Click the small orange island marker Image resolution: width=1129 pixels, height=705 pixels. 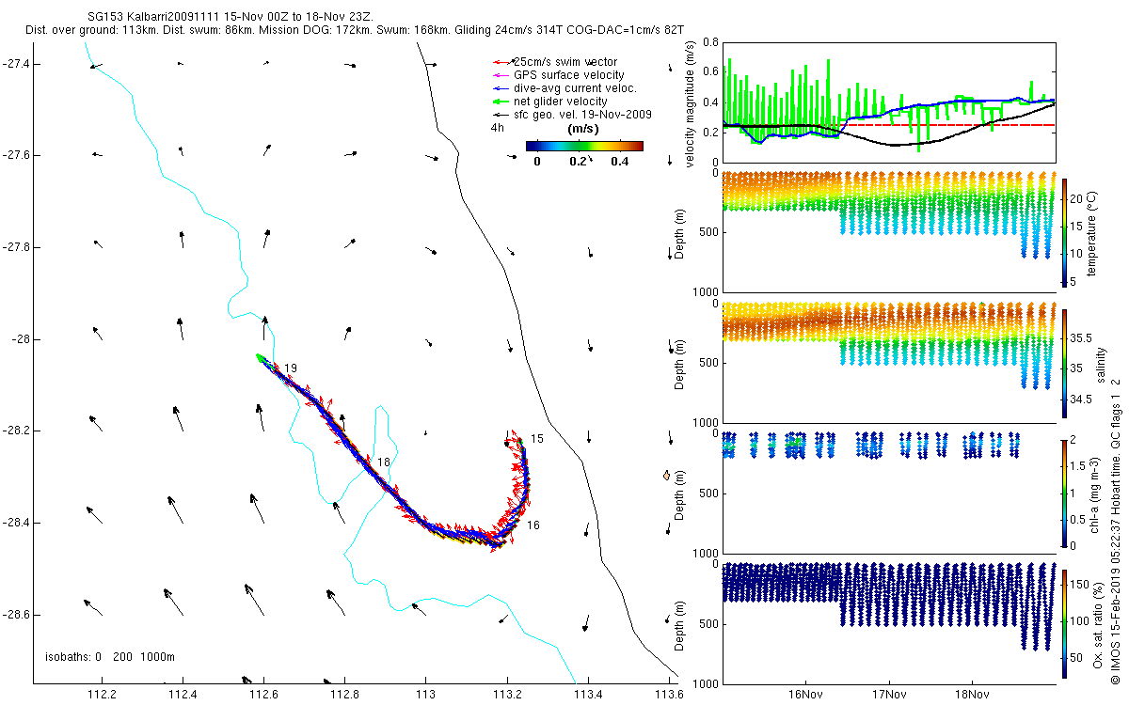click(666, 475)
